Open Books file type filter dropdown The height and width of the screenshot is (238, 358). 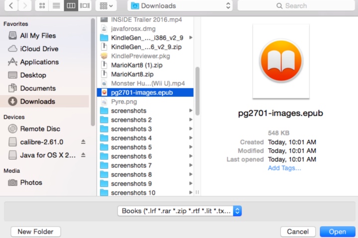click(x=179, y=211)
